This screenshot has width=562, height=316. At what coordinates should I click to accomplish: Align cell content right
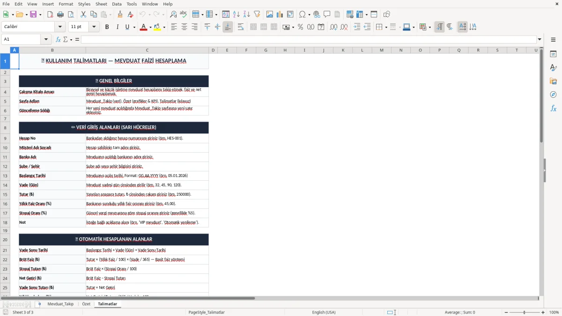point(195,27)
